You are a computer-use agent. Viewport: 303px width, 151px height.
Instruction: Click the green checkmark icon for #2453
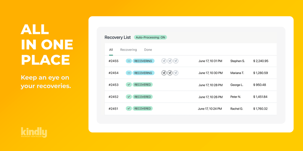129,85
